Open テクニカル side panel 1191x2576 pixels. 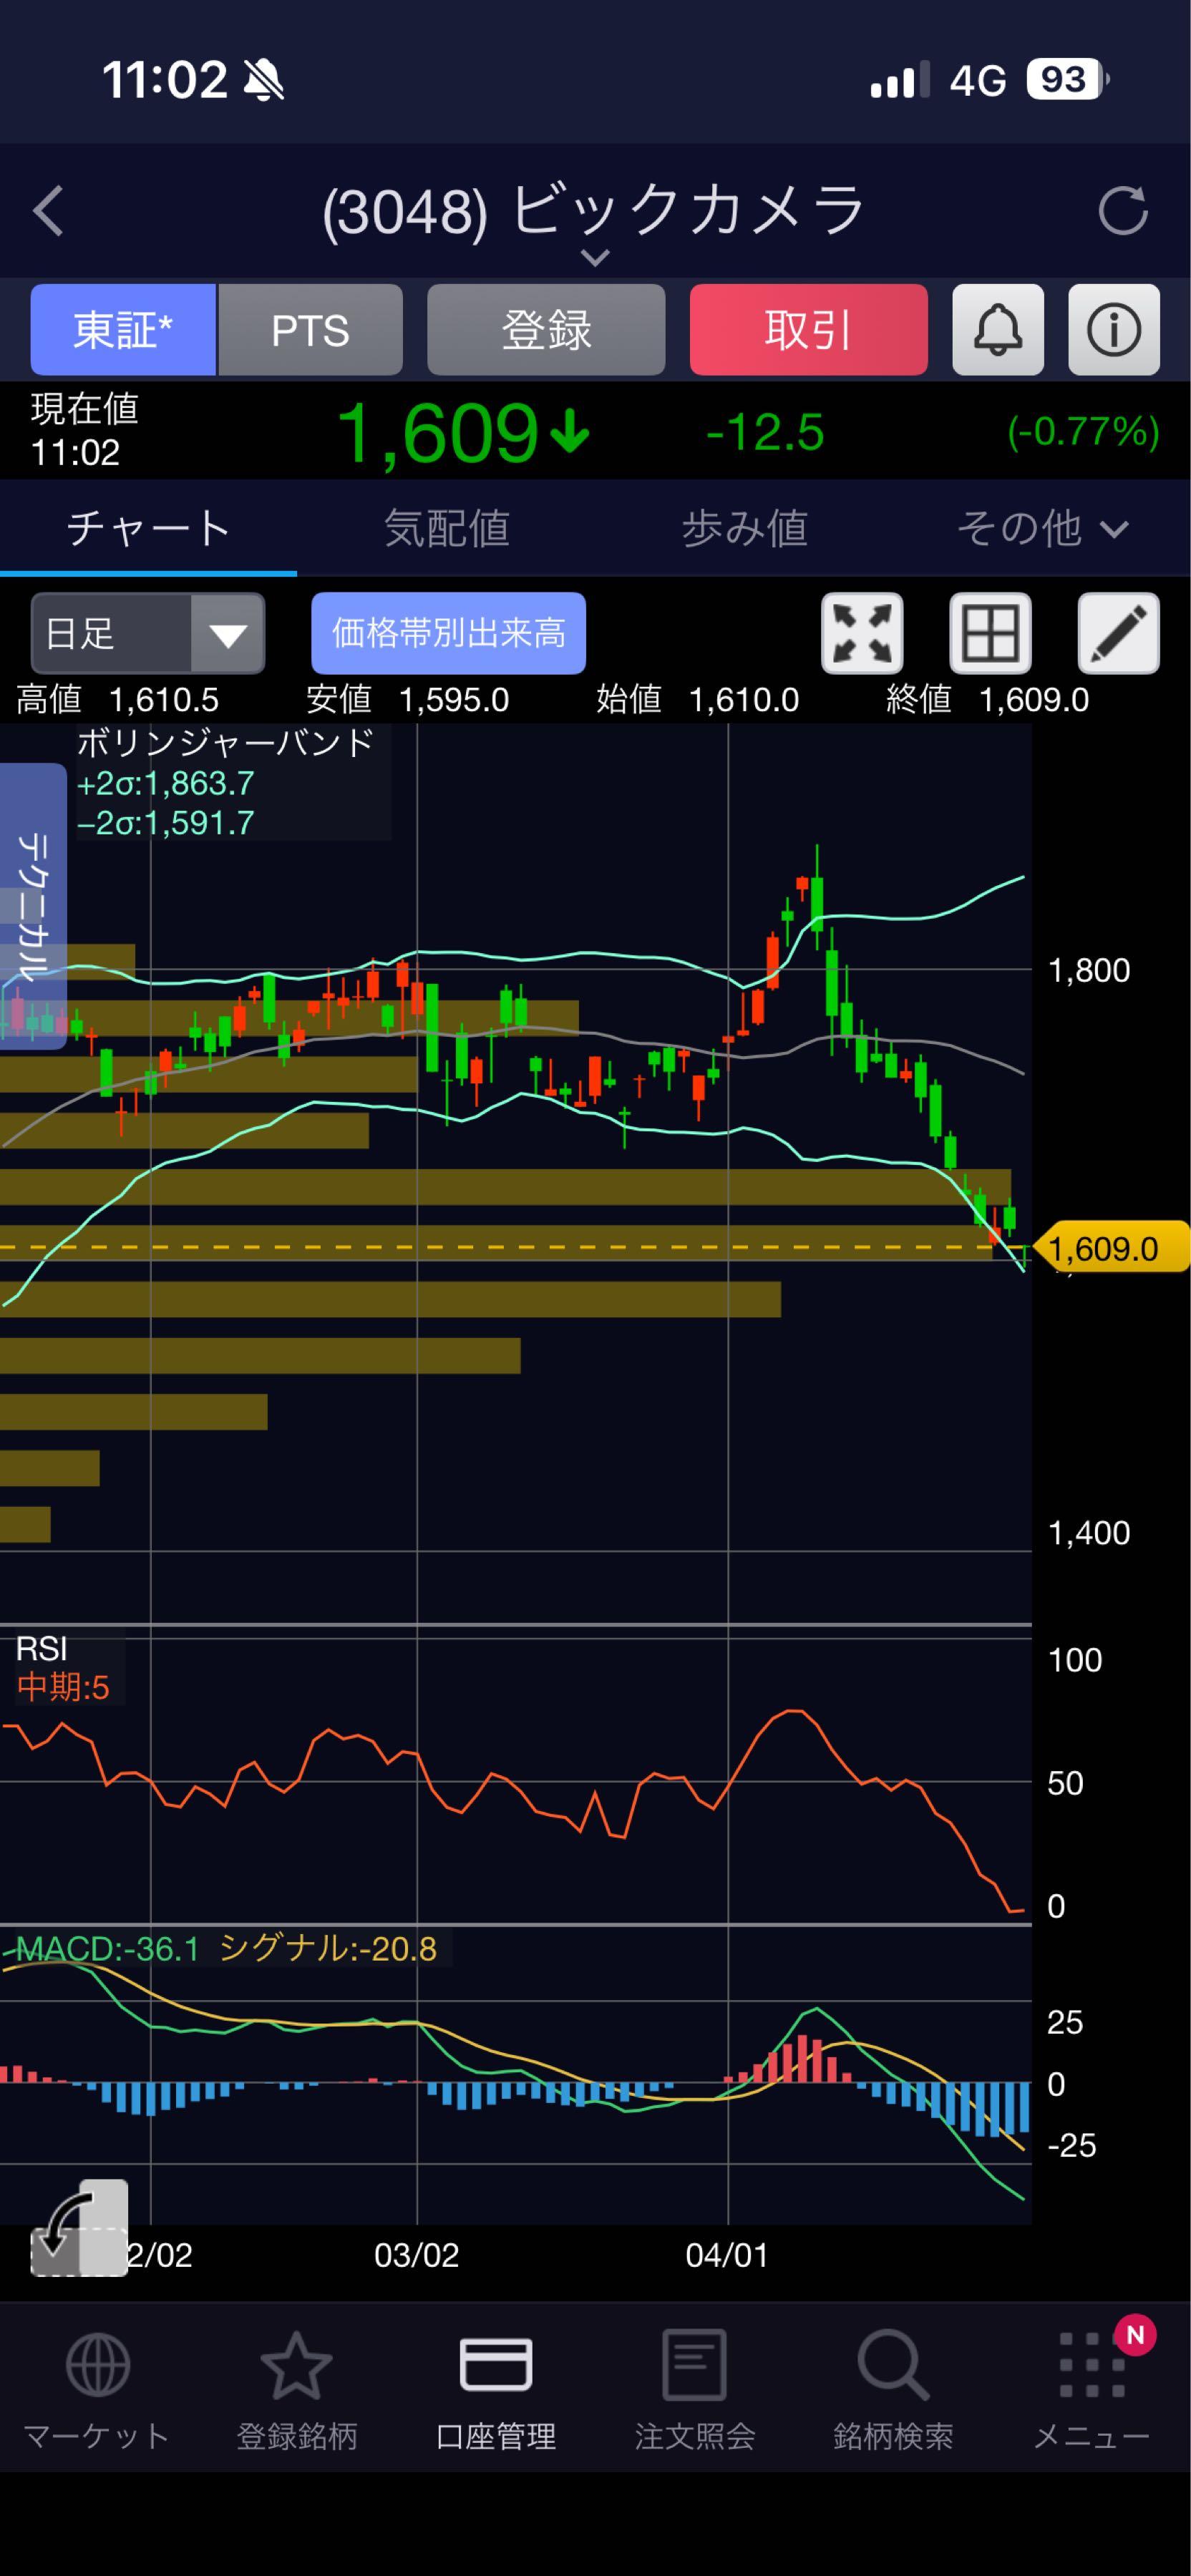33,905
